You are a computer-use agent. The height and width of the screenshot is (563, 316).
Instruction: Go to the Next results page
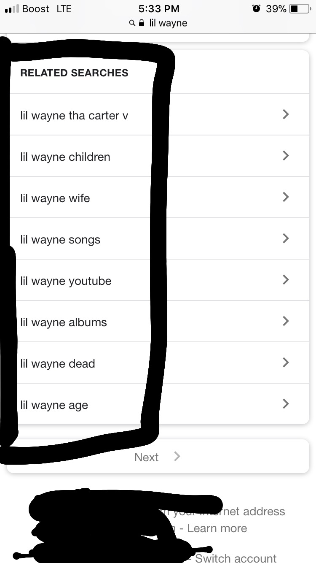coord(147,457)
